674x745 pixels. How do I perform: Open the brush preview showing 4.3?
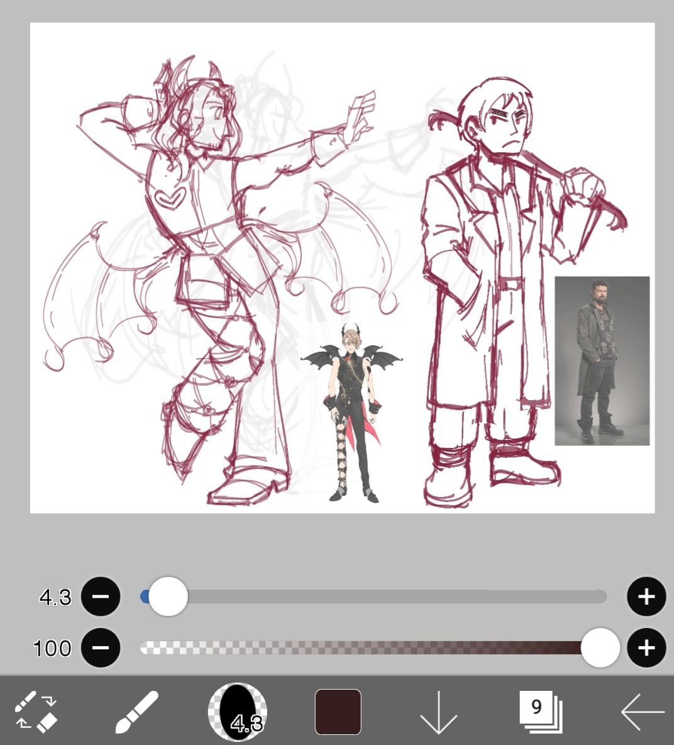238,712
